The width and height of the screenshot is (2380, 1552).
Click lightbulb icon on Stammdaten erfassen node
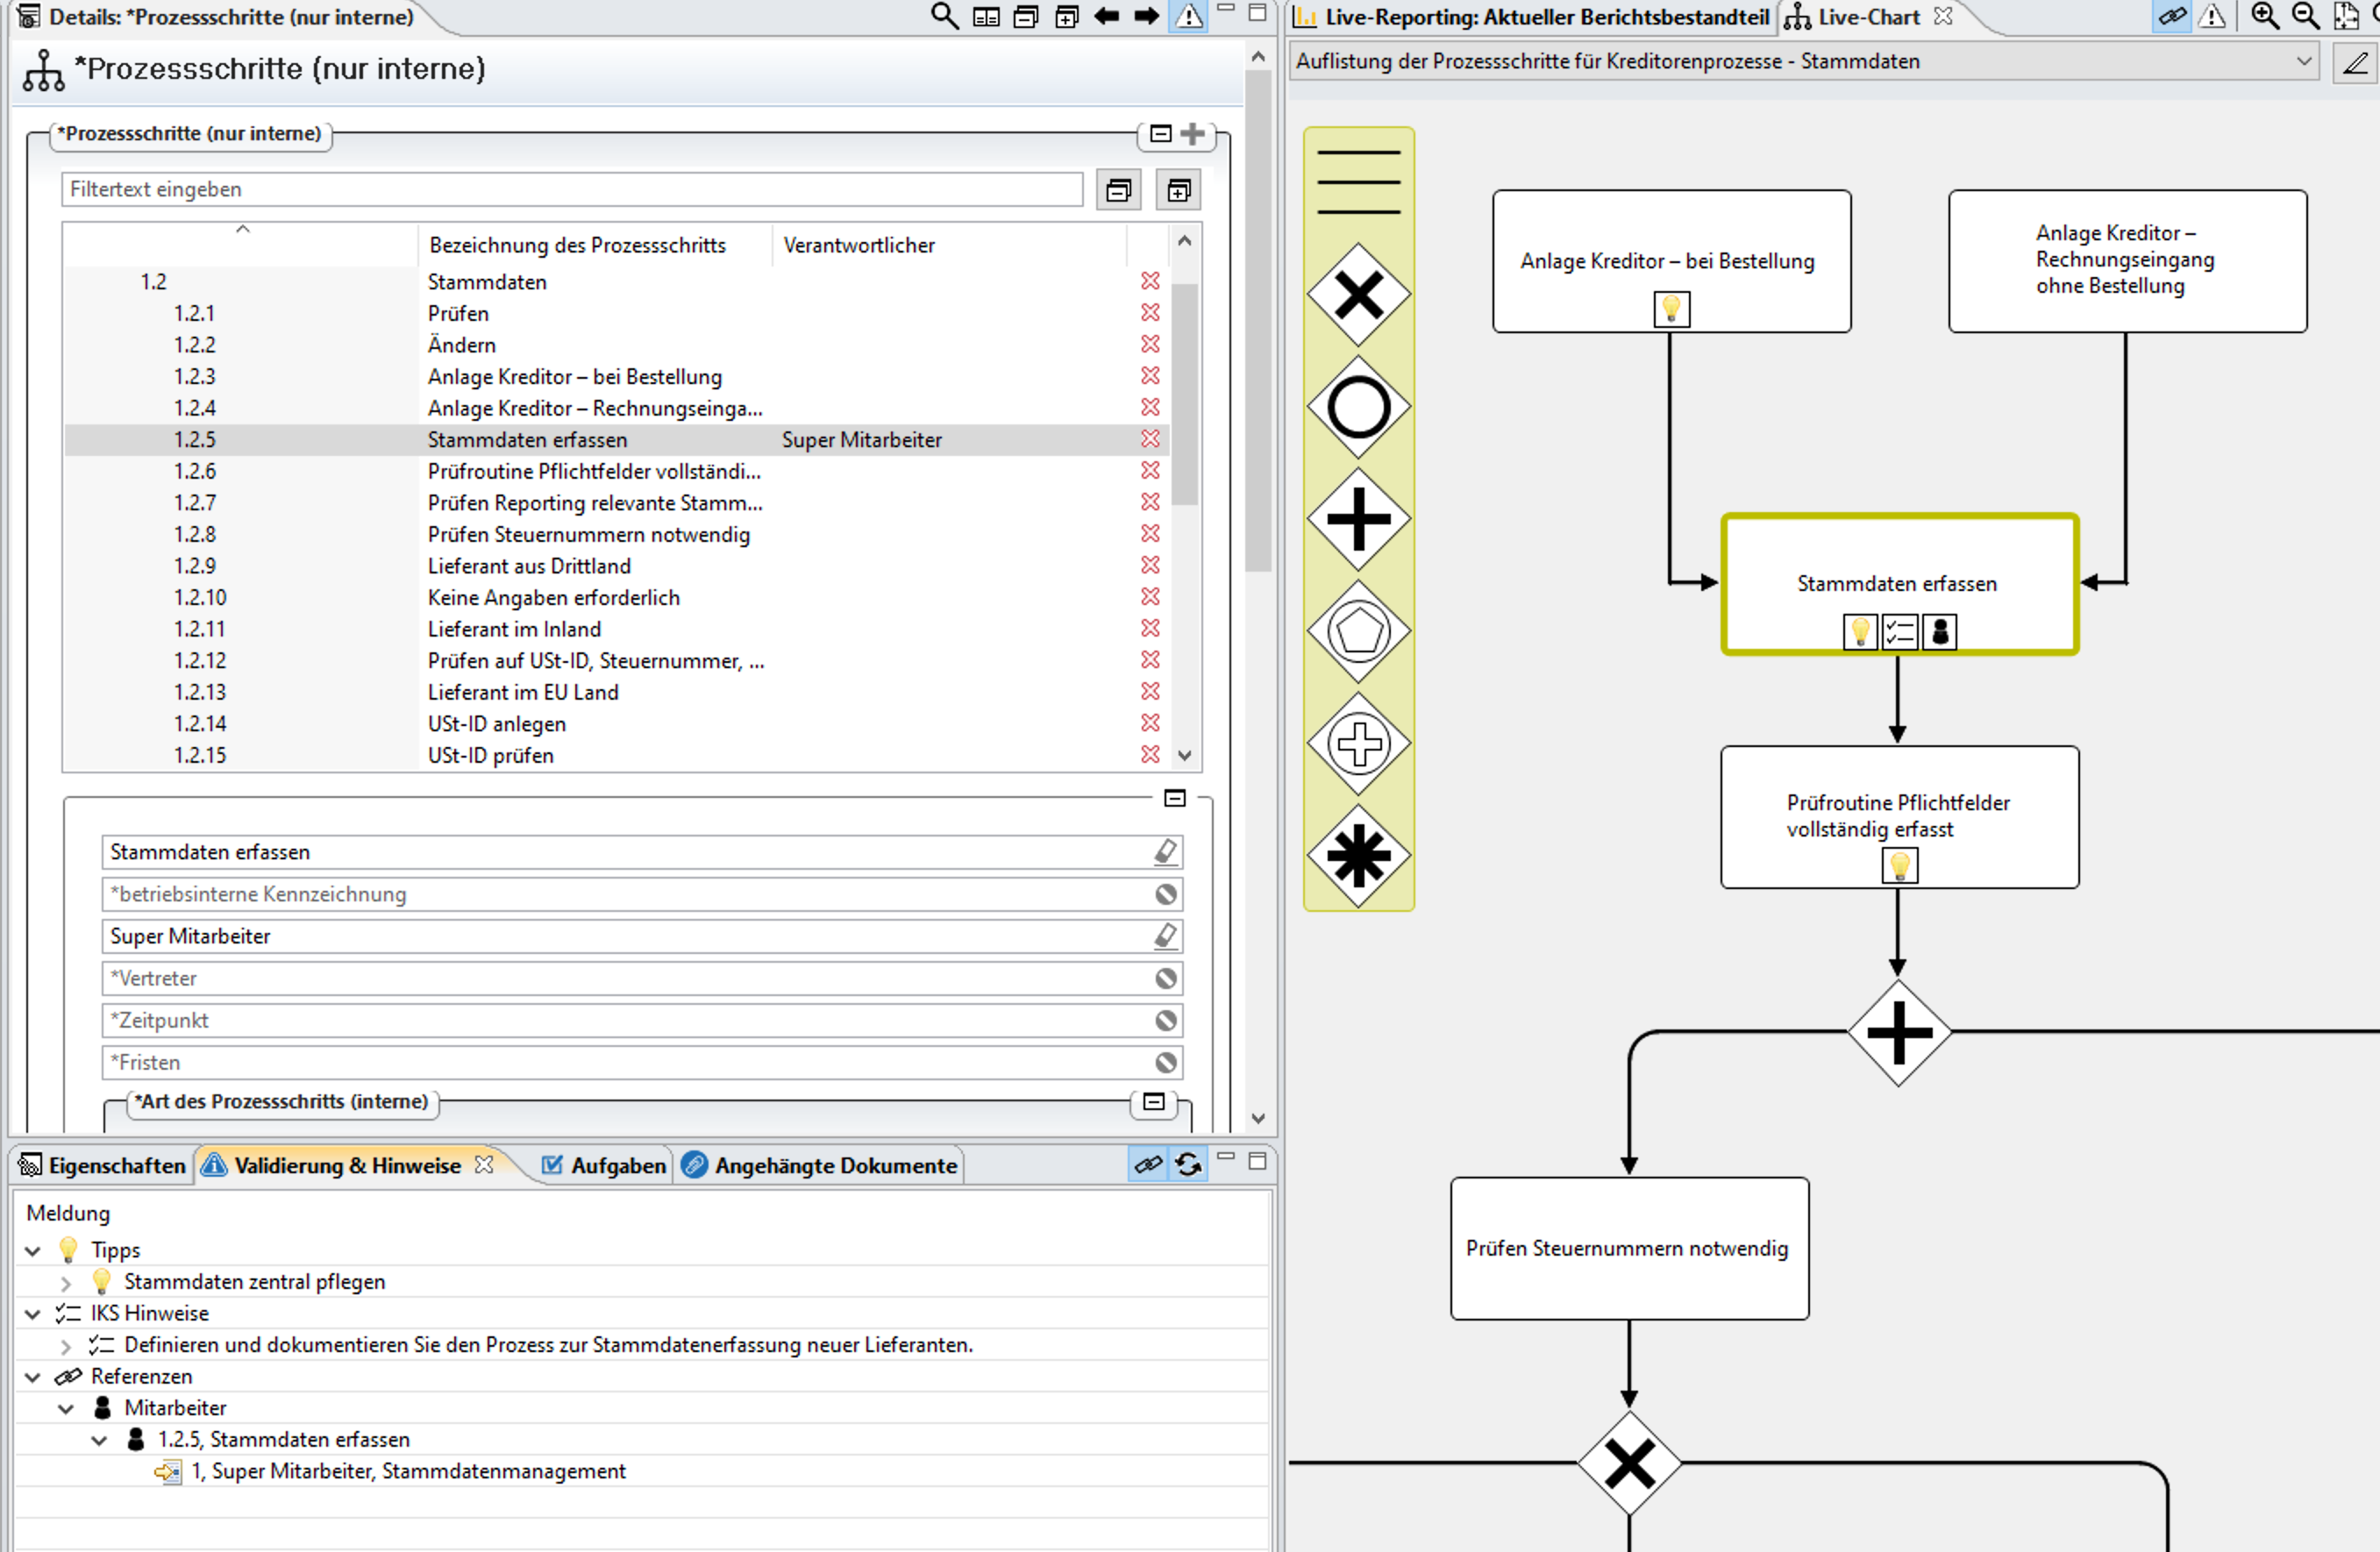coord(1859,632)
